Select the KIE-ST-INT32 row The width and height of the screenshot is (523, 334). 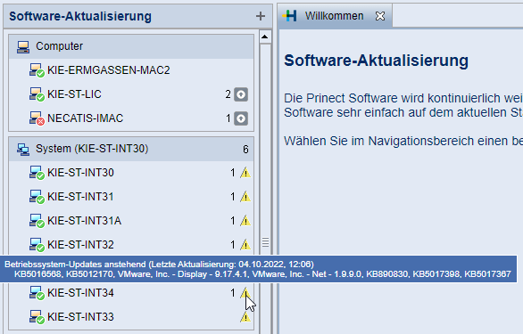click(x=131, y=245)
